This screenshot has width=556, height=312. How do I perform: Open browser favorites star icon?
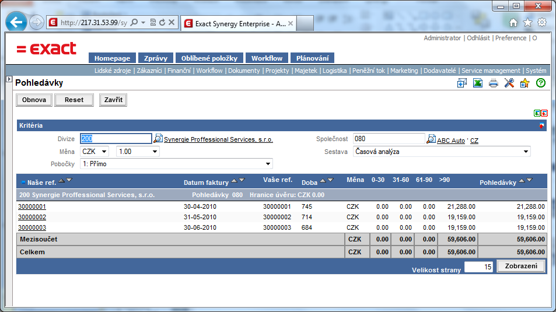(527, 23)
